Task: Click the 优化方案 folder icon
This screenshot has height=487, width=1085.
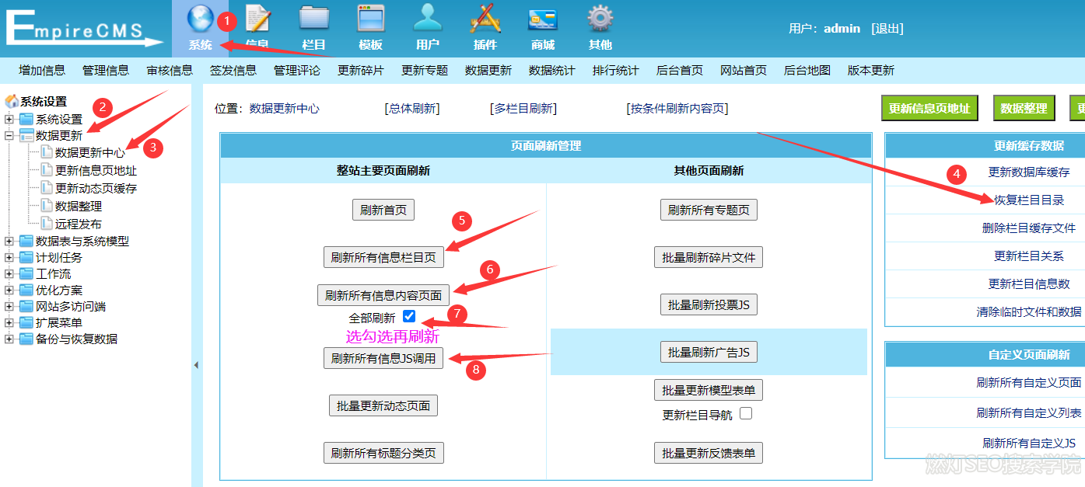Action: 26,290
